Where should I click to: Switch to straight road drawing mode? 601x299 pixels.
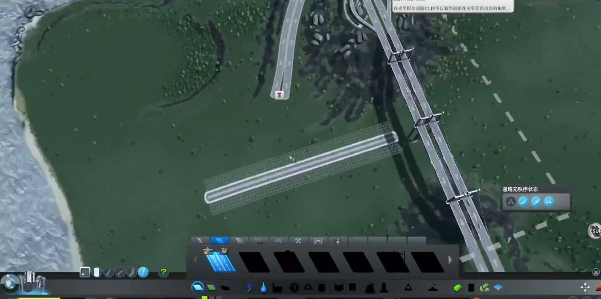(x=109, y=272)
